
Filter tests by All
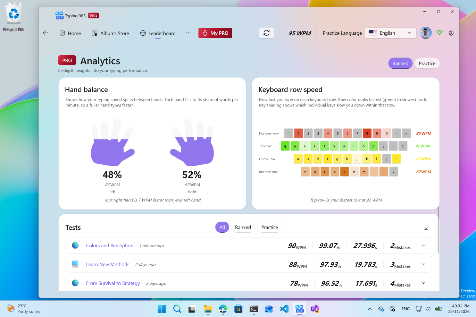click(222, 228)
